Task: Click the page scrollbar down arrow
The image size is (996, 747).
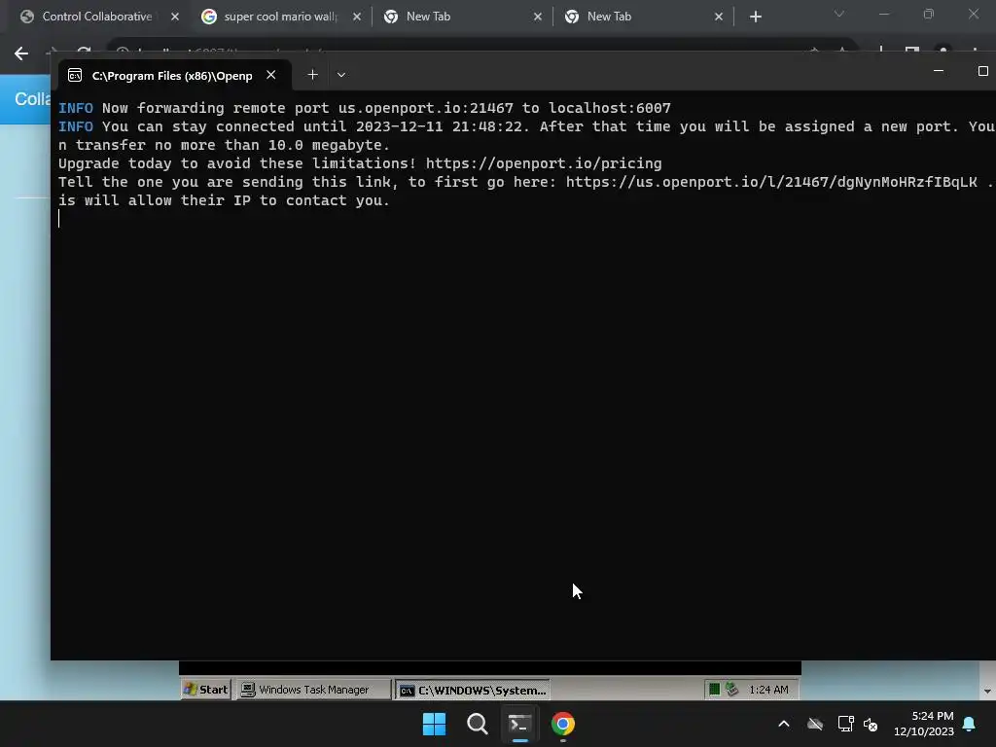Action: (x=987, y=691)
